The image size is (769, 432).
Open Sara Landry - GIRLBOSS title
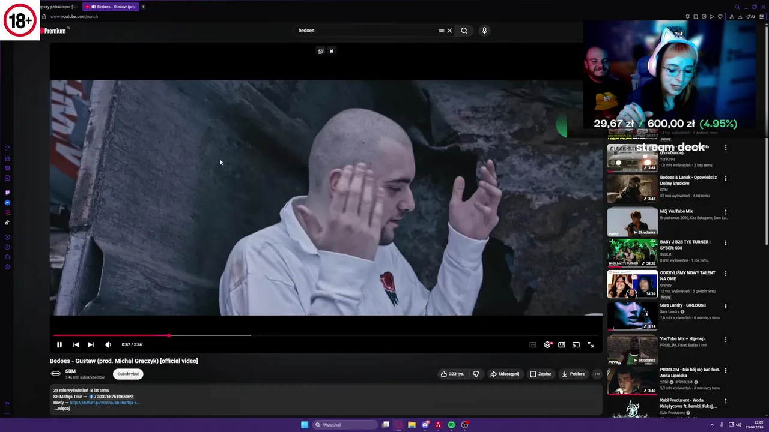click(683, 305)
